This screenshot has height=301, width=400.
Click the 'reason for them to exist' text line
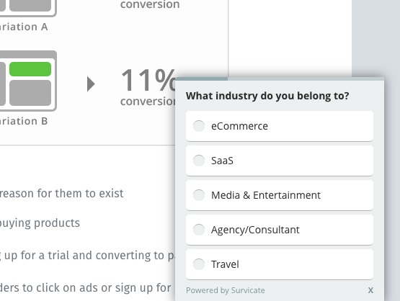pos(61,193)
